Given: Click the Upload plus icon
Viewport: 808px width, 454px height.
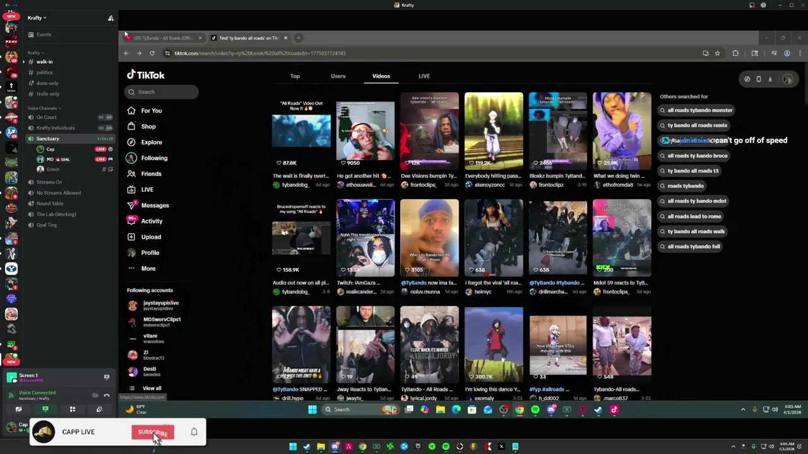Looking at the screenshot, I should 131,236.
